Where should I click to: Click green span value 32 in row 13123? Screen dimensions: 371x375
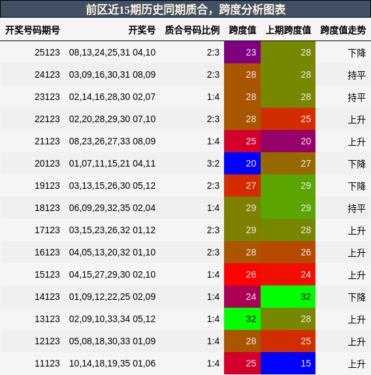tap(242, 319)
